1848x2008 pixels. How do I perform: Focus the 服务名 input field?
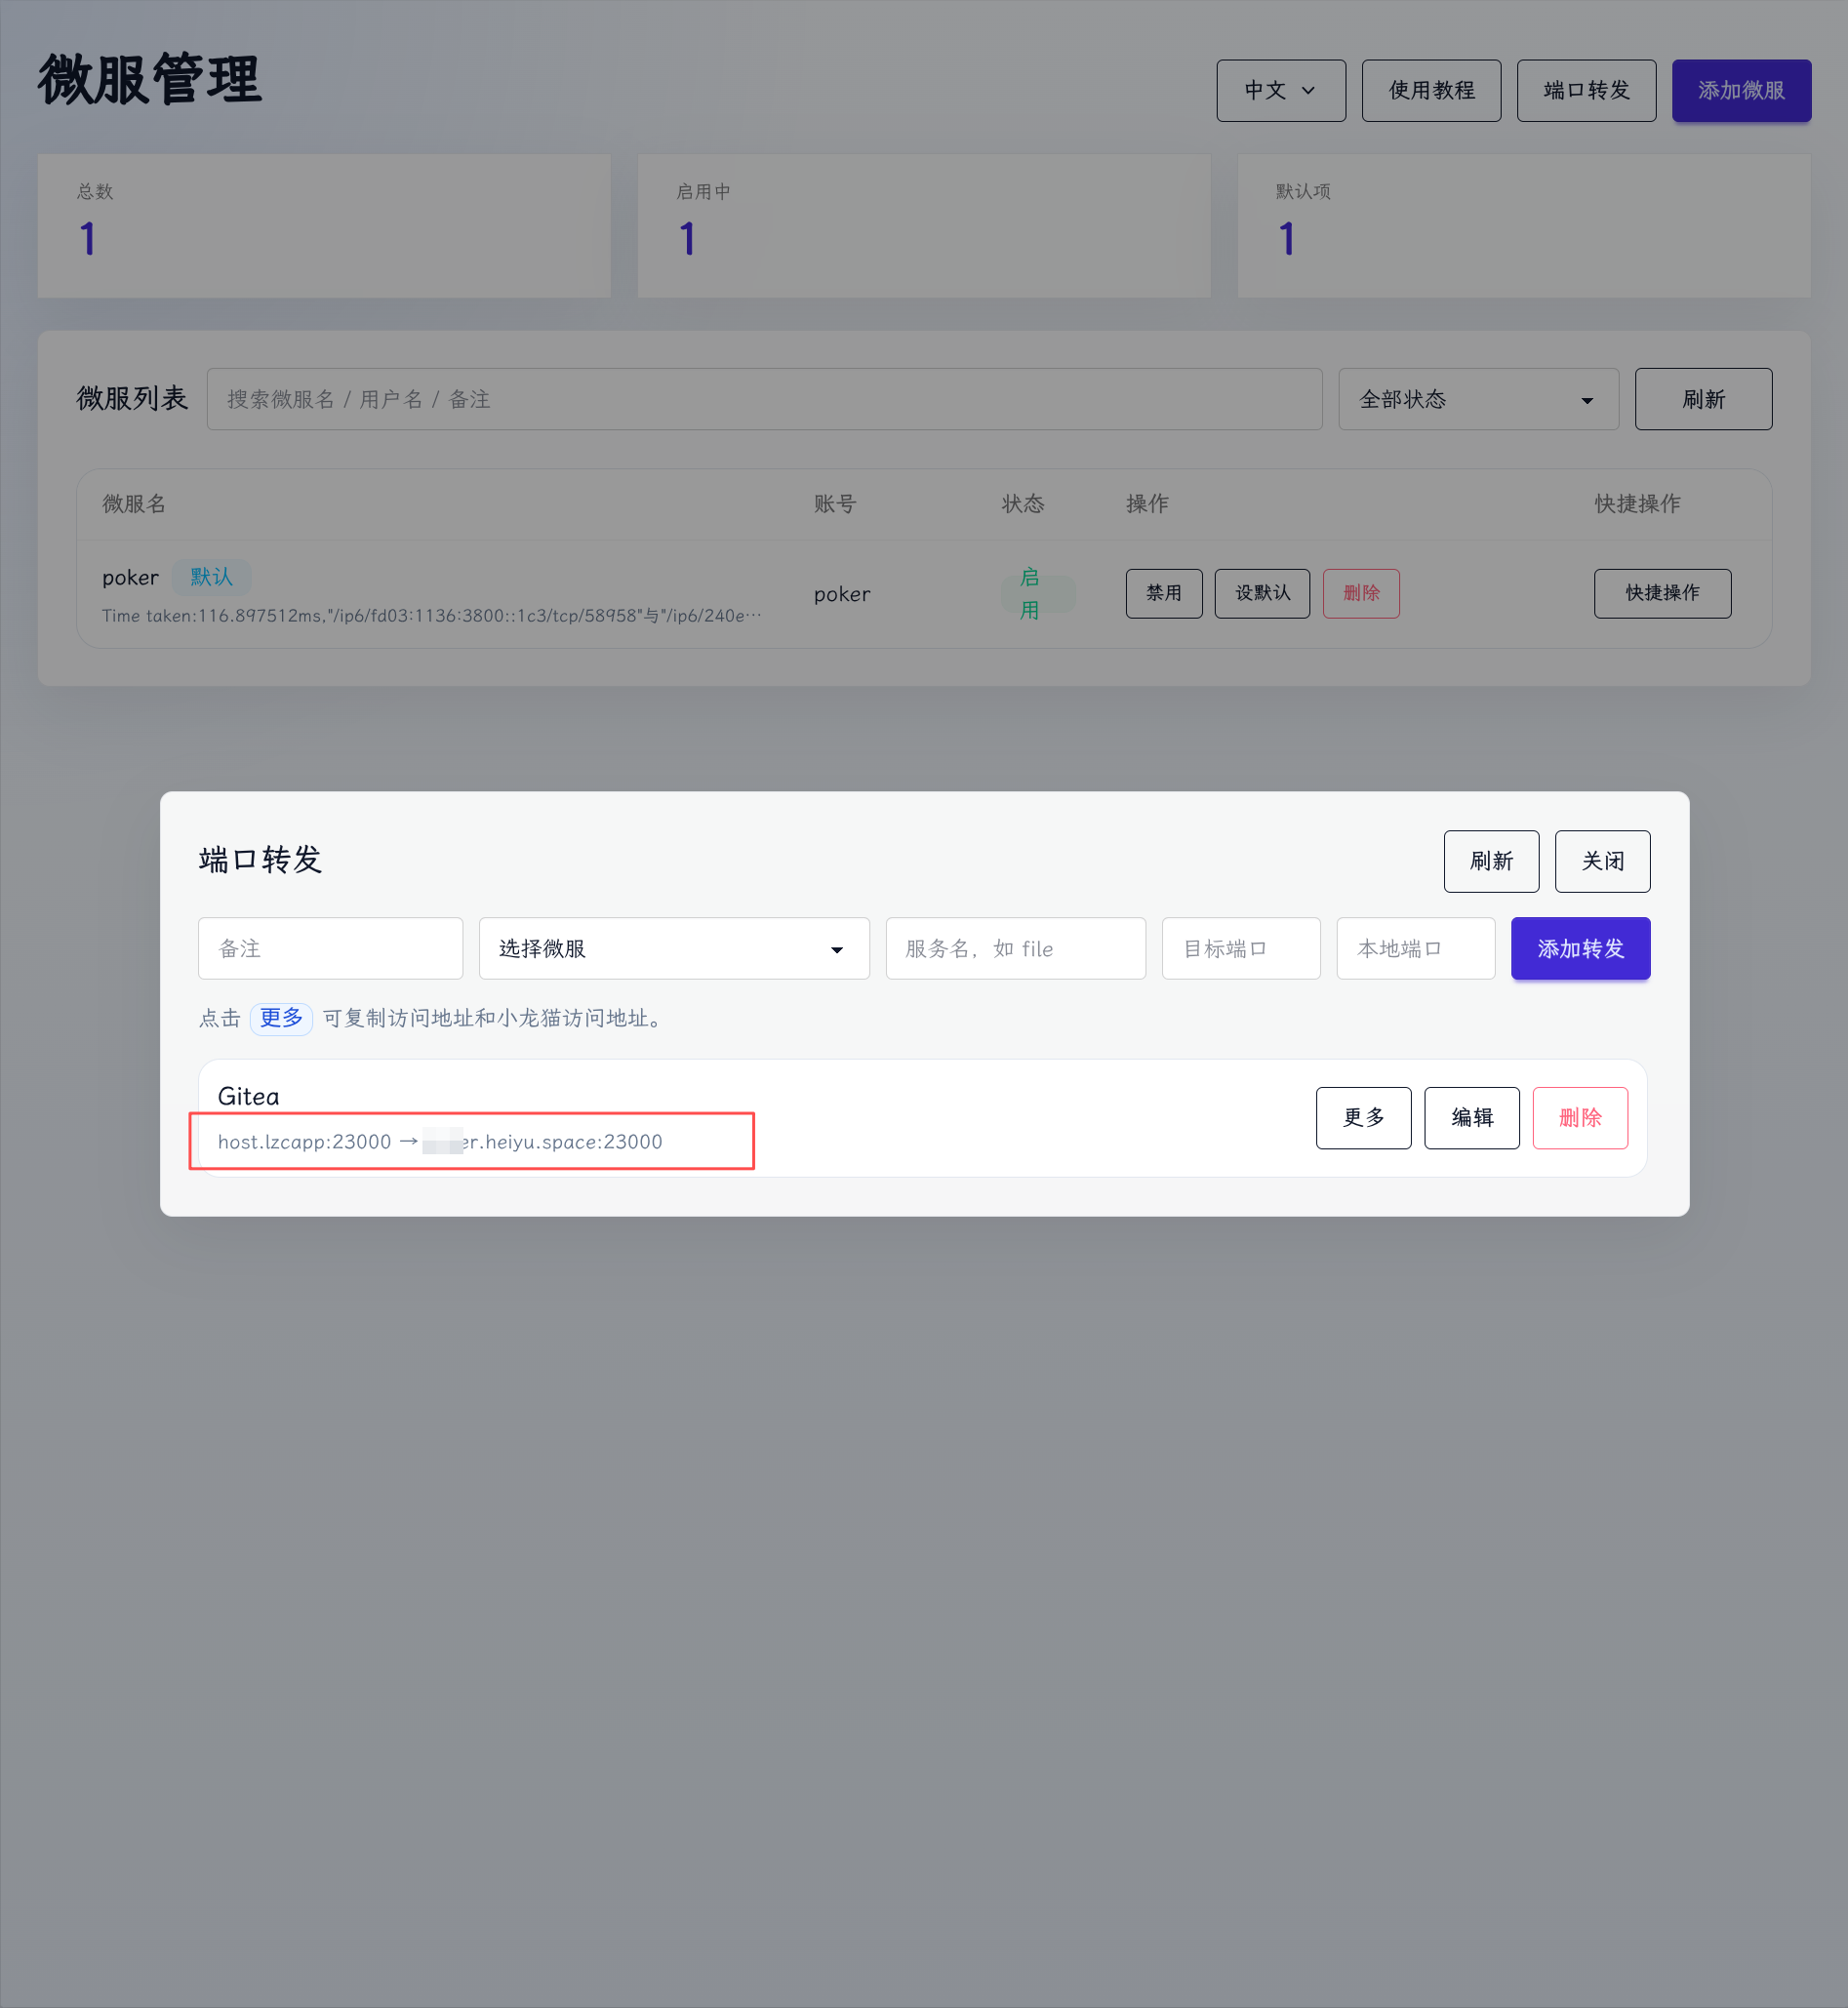point(1015,948)
